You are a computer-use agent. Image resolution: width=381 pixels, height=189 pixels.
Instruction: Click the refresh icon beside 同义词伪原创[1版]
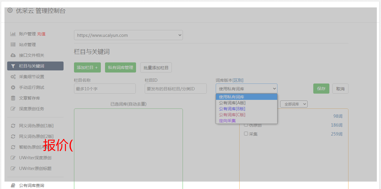(x=13, y=126)
